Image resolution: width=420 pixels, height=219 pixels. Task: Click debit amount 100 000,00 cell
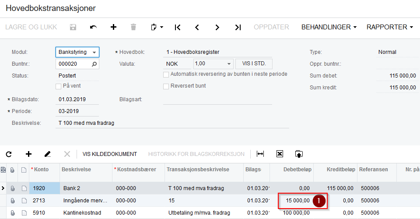(x=292, y=213)
